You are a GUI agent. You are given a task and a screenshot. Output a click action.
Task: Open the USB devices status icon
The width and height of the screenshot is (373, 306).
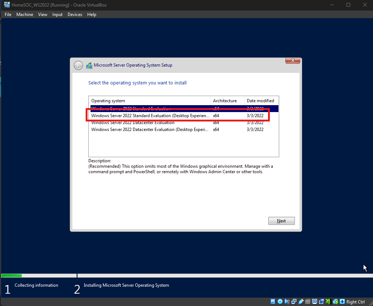(301, 302)
